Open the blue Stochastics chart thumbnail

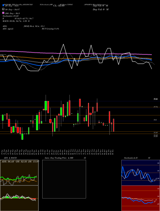140,173
